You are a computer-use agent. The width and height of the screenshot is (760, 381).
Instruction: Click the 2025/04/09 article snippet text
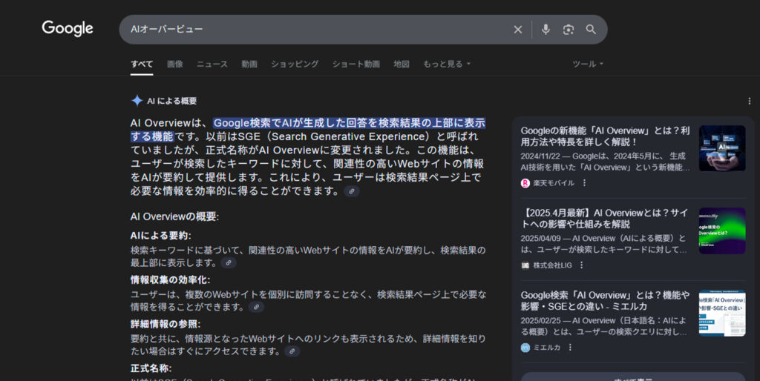pyautogui.click(x=604, y=244)
